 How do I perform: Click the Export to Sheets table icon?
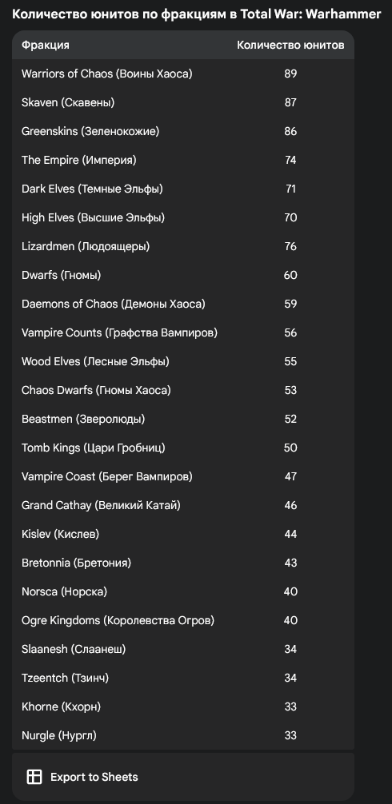tap(34, 777)
